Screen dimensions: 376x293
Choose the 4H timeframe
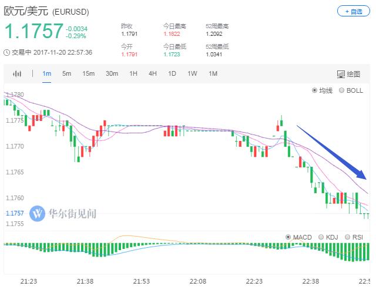(x=153, y=73)
